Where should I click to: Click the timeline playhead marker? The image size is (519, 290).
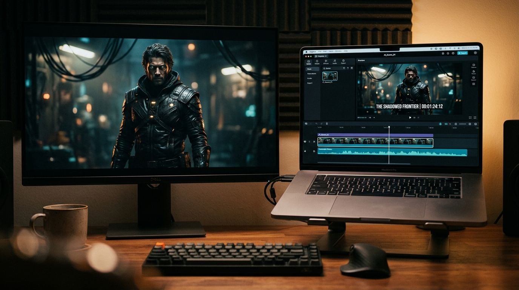click(x=389, y=127)
